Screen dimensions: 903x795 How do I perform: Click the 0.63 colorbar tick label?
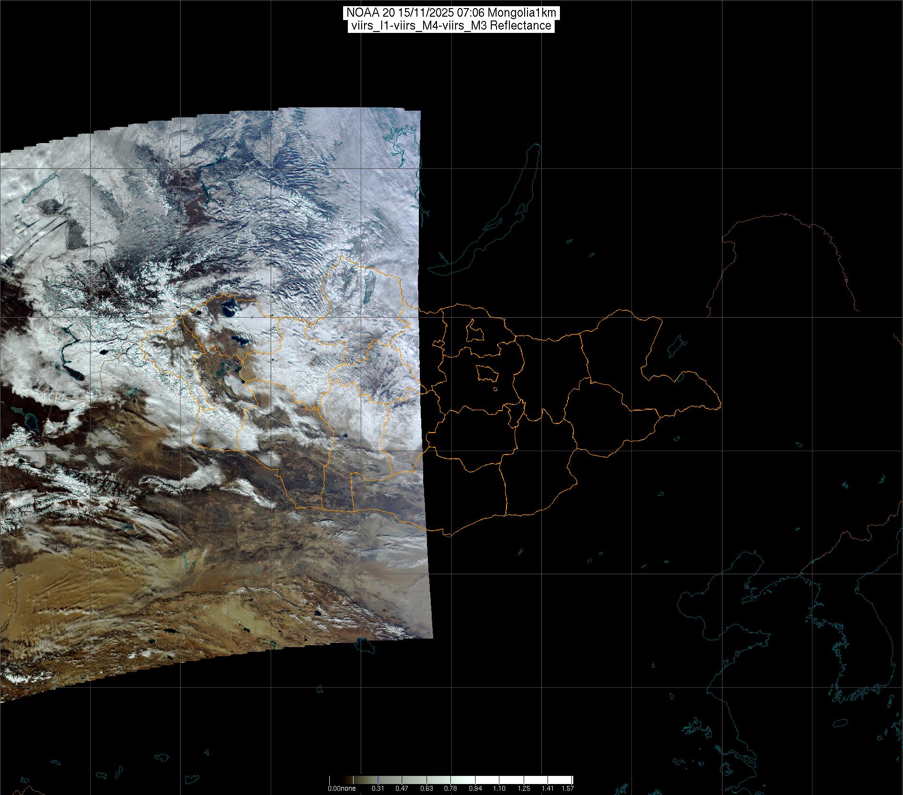[x=426, y=789]
